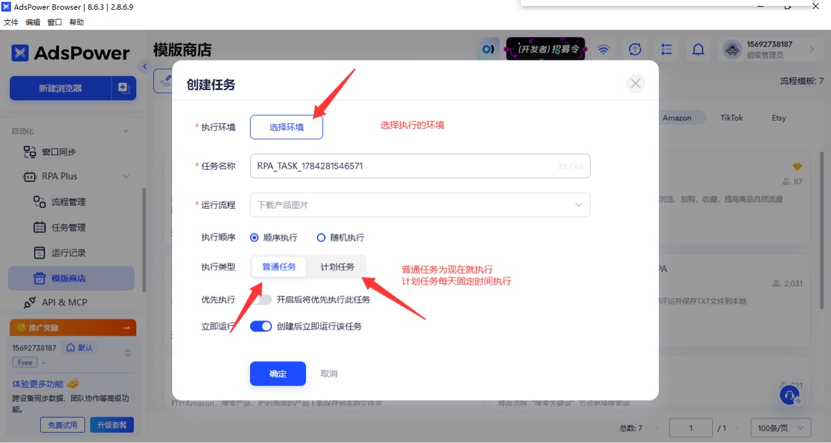Open 模版商店 in the sidebar
831x443 pixels.
(71, 278)
